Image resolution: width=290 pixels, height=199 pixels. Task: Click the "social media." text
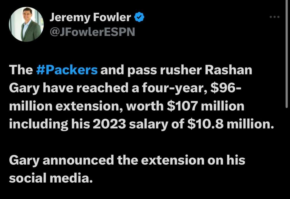pyautogui.click(x=51, y=178)
